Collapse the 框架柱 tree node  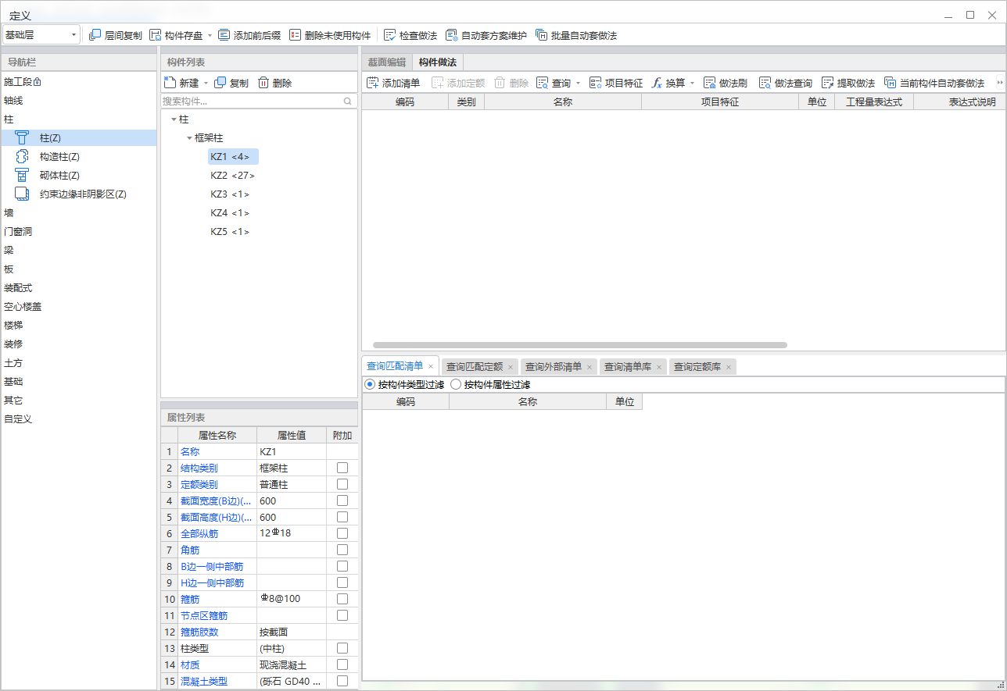tap(189, 138)
